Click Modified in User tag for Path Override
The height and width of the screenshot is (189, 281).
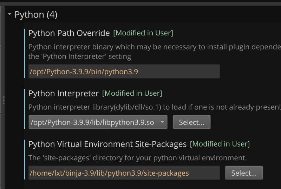143,33
